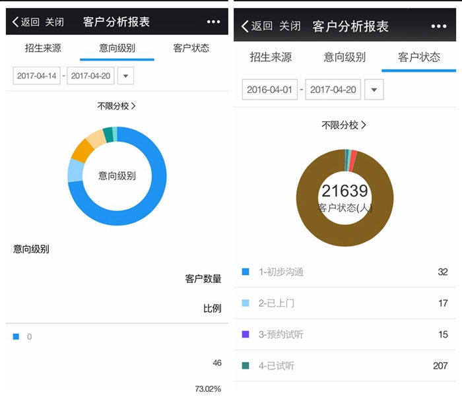Image resolution: width=462 pixels, height=399 pixels.
Task: Click the light blue legend square beside 2-已上门
Action: 246,303
